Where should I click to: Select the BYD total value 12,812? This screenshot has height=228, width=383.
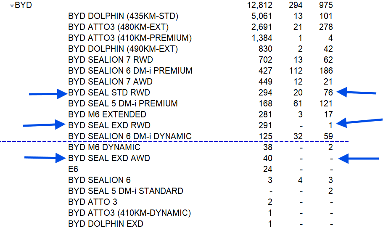click(x=259, y=5)
